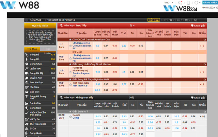Viewport: 218px width, 137px height.
Task: Click the Quyền Anh boxing glove icon
Action: [27, 78]
